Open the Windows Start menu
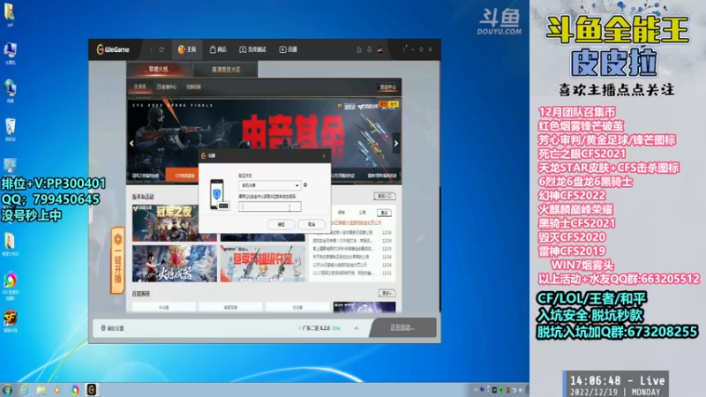 [7, 390]
